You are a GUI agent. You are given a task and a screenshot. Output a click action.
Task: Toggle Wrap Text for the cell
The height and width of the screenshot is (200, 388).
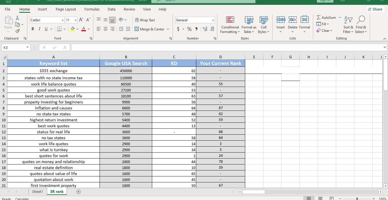coord(145,20)
